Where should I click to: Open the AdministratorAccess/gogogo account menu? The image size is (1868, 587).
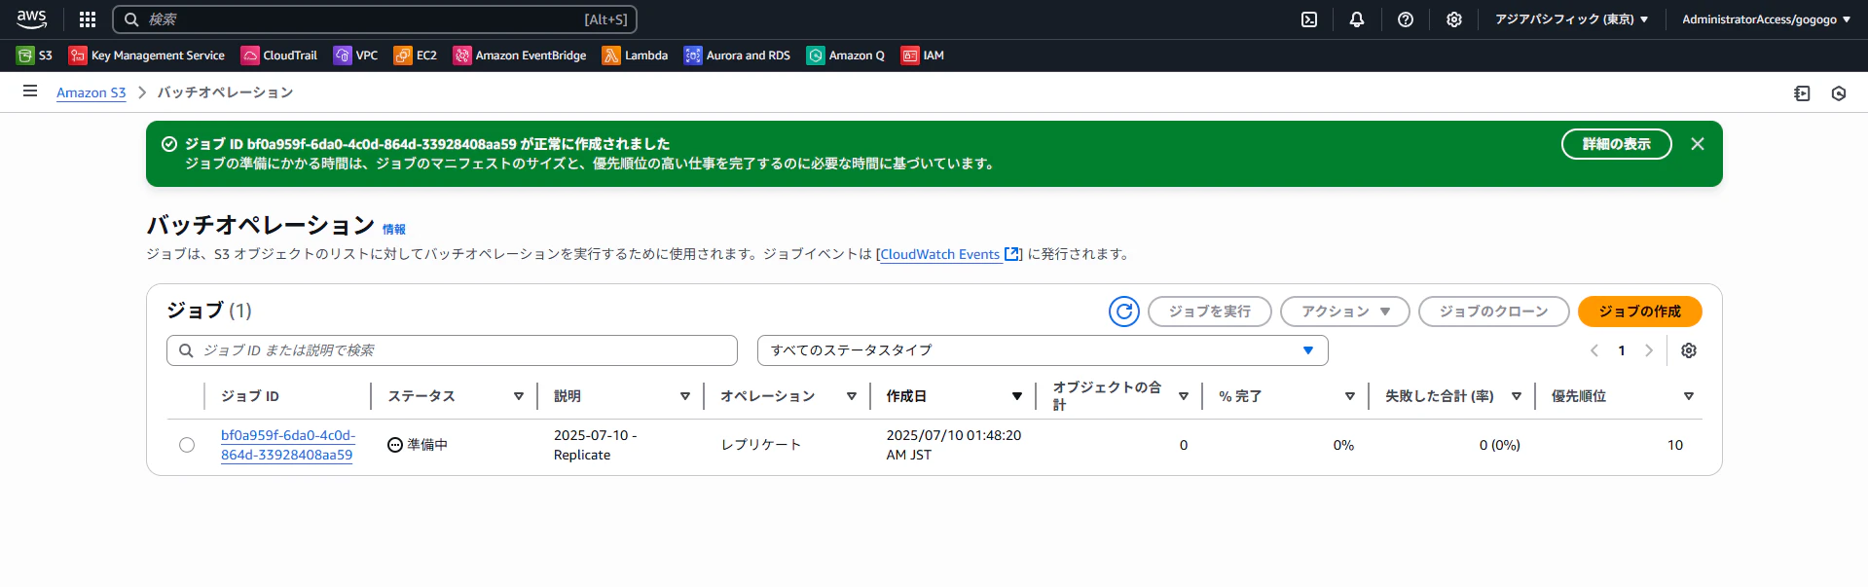pyautogui.click(x=1766, y=19)
